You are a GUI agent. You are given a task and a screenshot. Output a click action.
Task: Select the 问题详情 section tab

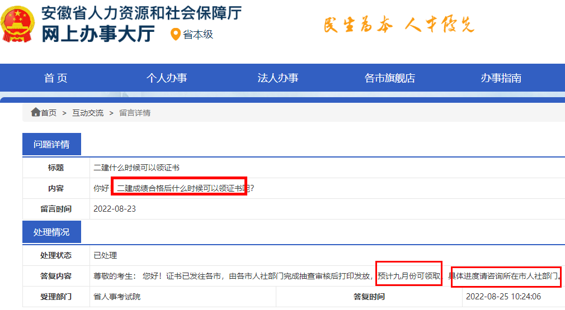click(x=51, y=145)
